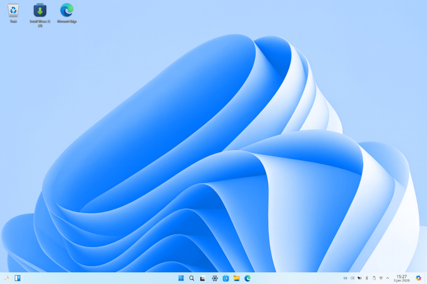Open the clock showing 15:27
The width and height of the screenshot is (427, 284).
(402, 278)
